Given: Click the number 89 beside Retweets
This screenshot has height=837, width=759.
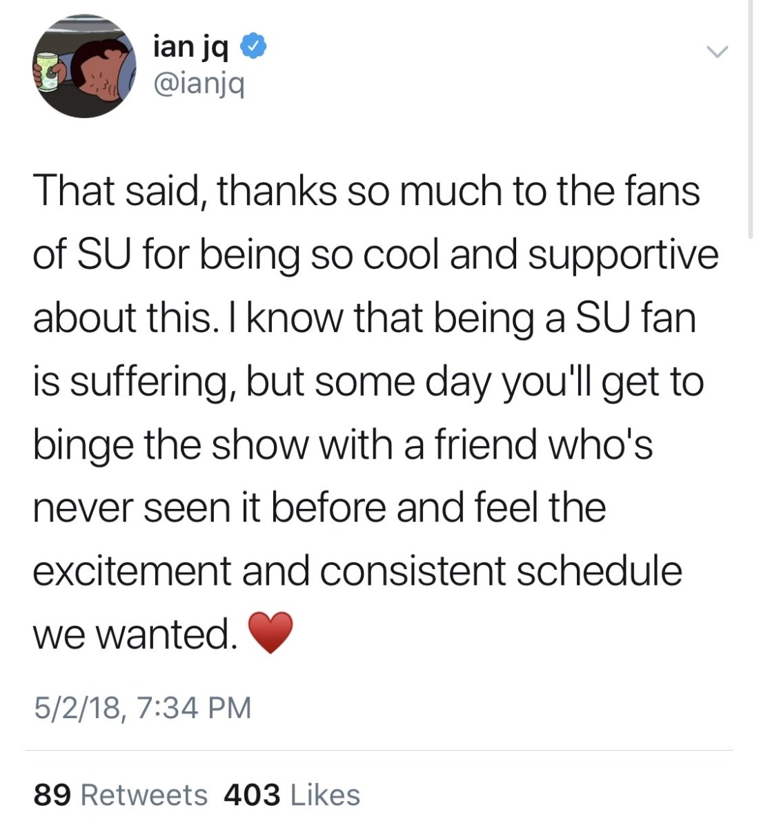Looking at the screenshot, I should click(52, 795).
